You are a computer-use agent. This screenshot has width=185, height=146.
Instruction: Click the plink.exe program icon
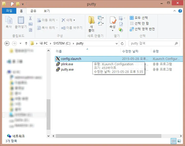pos(58,64)
